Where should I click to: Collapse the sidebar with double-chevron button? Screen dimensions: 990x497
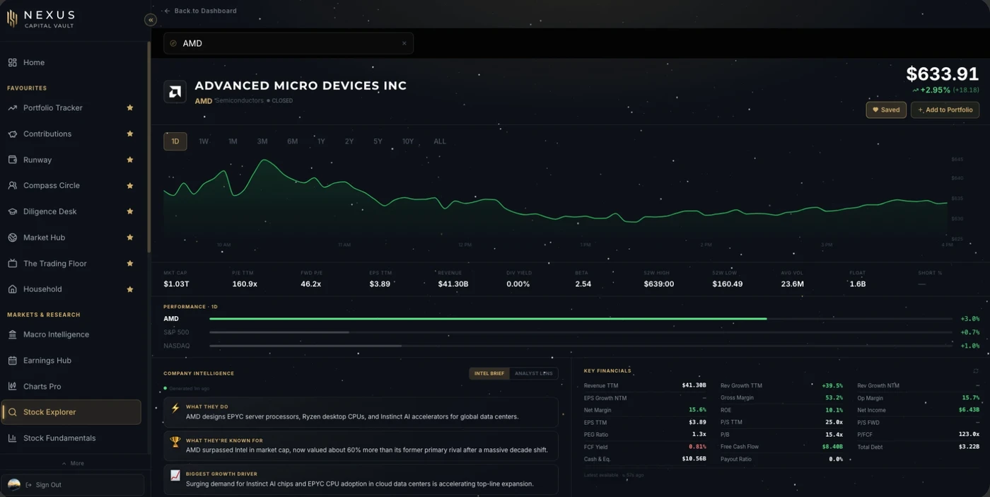pos(150,20)
